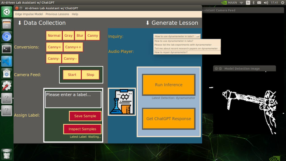Image resolution: width=286 pixels, height=161 pixels.
Task: Open the Help menu
Action: (x=75, y=14)
